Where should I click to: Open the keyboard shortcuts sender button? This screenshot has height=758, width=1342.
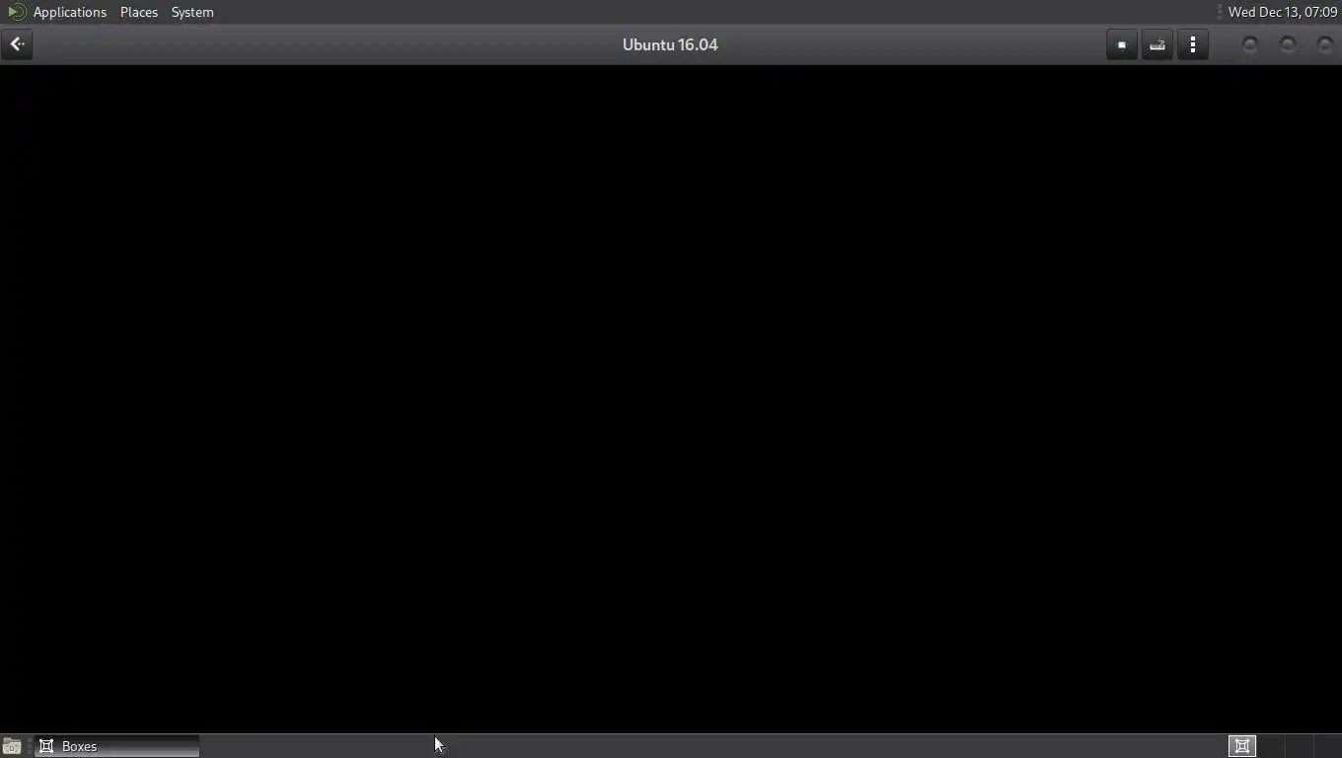pyautogui.click(x=1157, y=44)
